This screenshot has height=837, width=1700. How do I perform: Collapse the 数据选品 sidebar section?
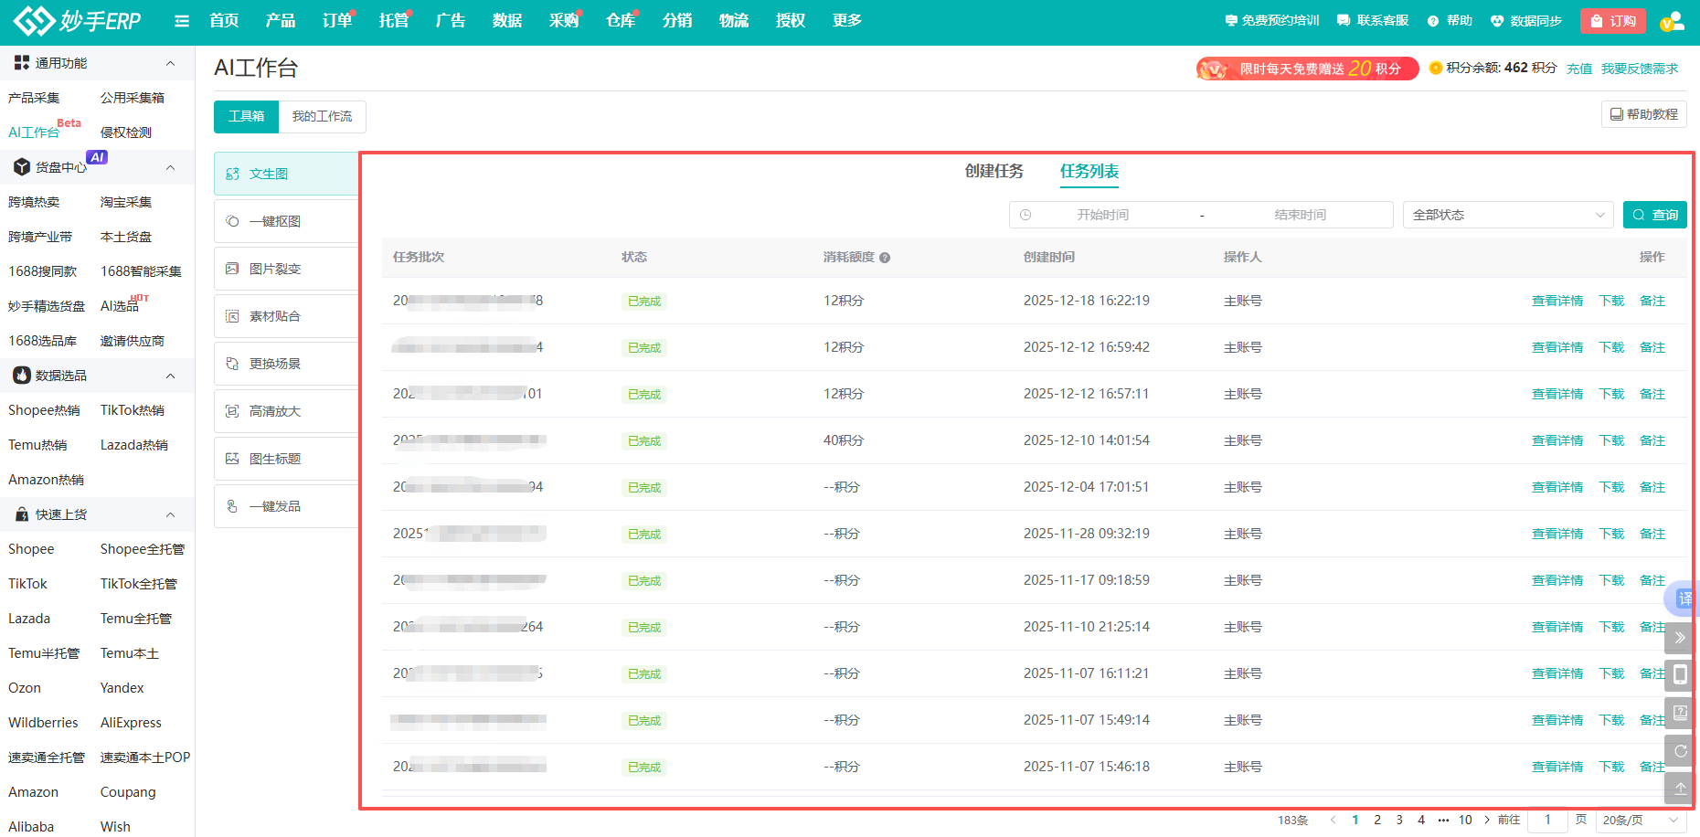point(170,376)
